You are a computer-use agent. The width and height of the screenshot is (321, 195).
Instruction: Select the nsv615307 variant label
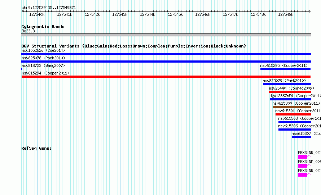[306, 133]
